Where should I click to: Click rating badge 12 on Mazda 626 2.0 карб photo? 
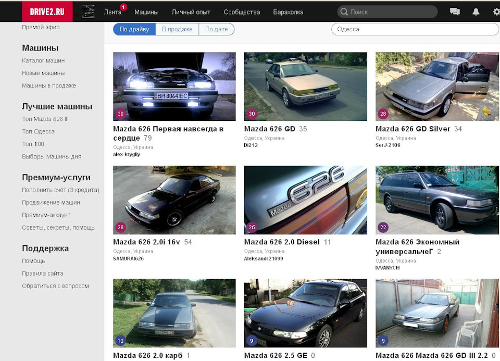click(x=120, y=341)
